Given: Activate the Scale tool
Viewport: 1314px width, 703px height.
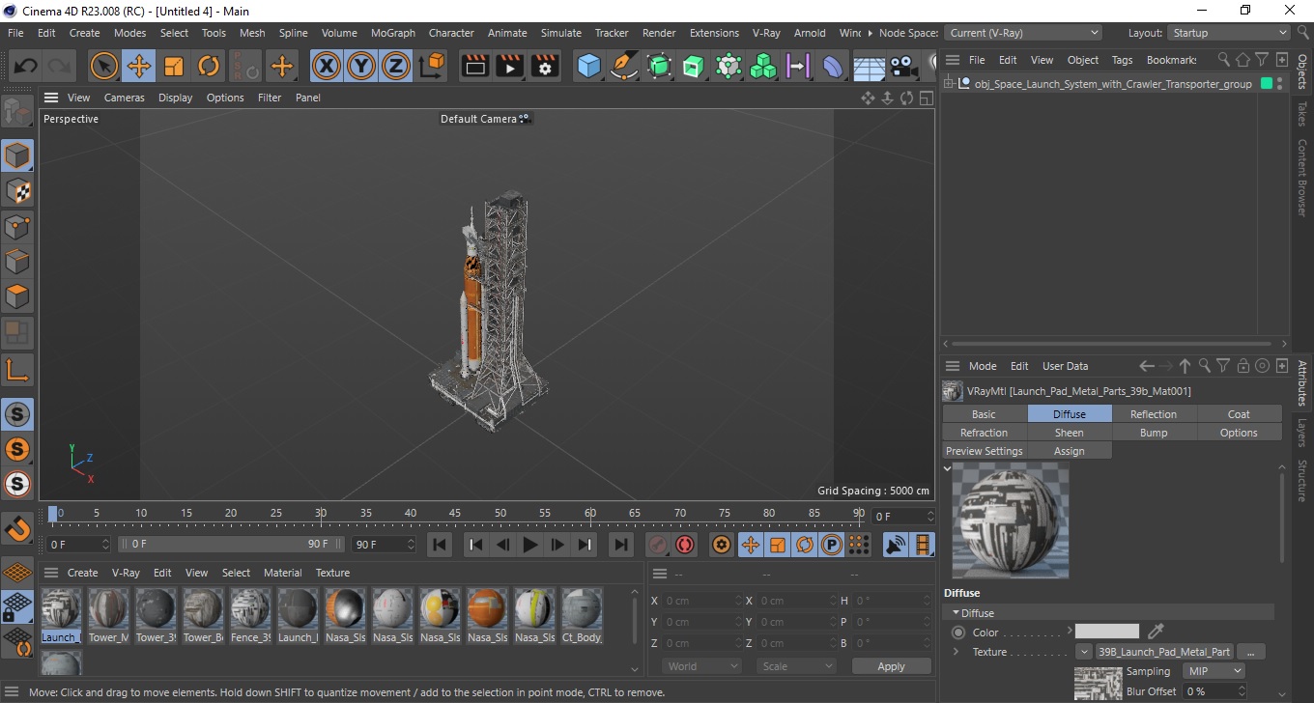Looking at the screenshot, I should [174, 67].
